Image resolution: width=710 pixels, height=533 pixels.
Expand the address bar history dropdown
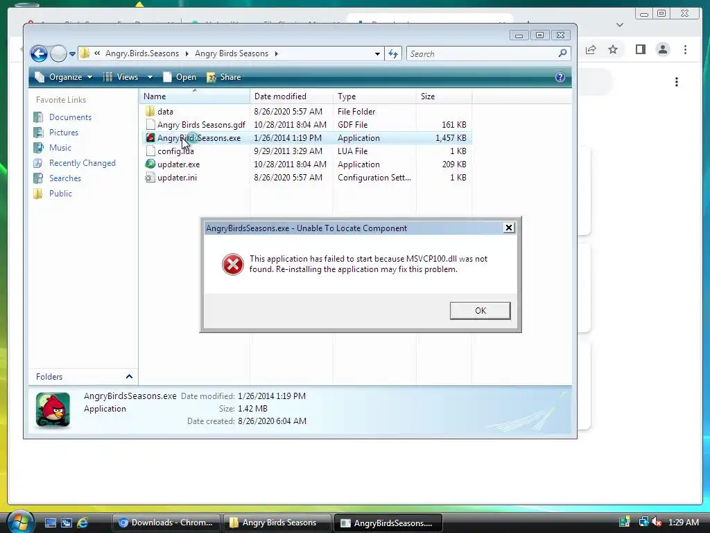click(x=377, y=54)
